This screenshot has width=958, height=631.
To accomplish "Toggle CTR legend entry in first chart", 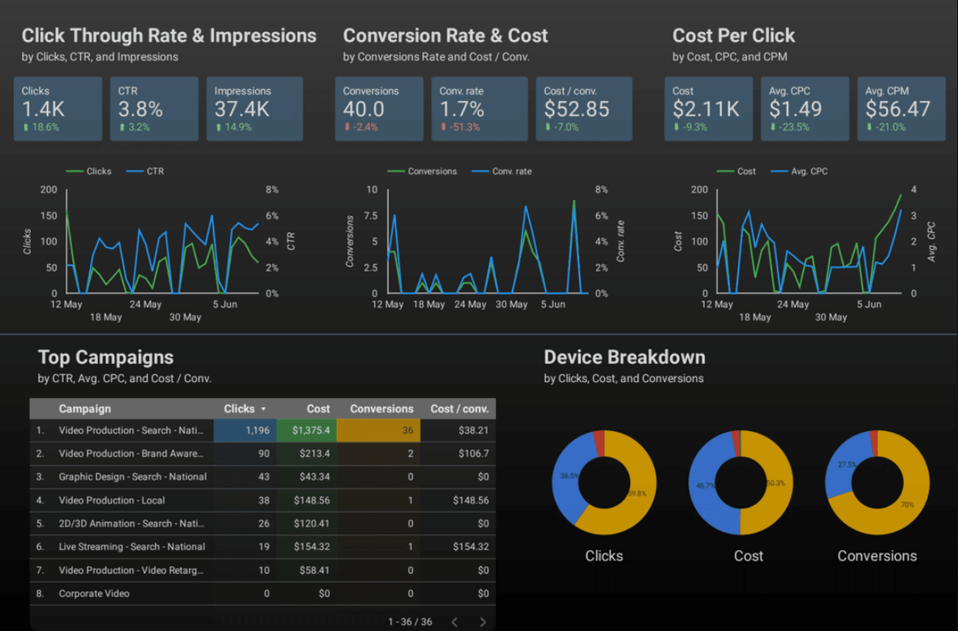I will 145,171.
